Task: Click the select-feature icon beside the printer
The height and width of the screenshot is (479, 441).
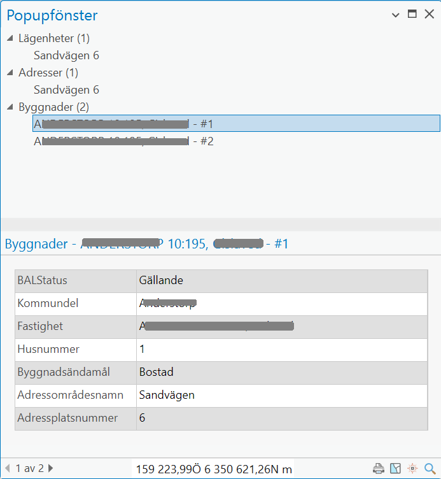Action: point(396,469)
